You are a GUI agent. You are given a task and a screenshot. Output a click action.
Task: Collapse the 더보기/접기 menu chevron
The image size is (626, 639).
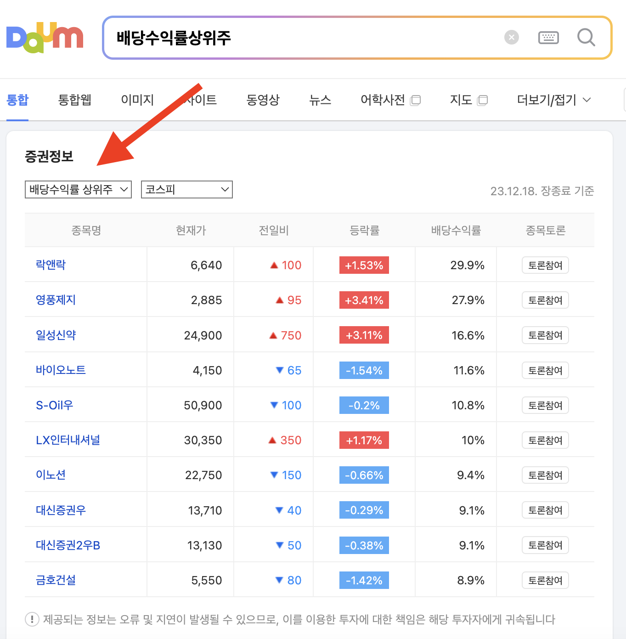coord(587,100)
